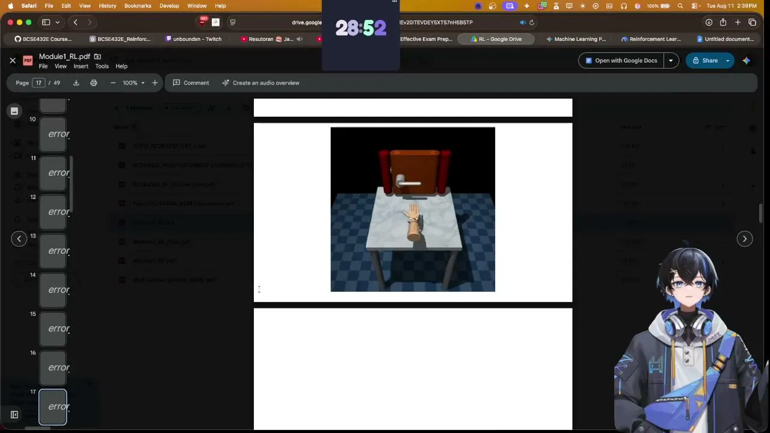Open the Safari Develop menu

tap(169, 6)
